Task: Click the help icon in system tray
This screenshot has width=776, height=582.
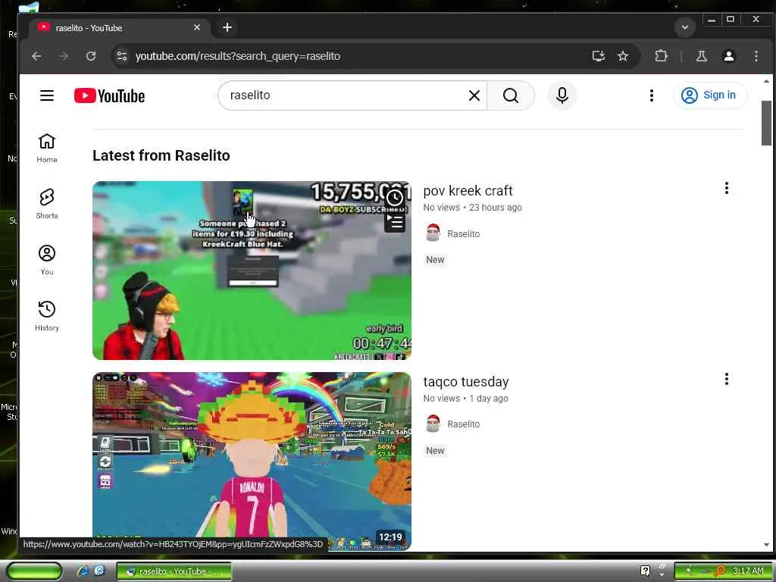Action: pyautogui.click(x=645, y=571)
